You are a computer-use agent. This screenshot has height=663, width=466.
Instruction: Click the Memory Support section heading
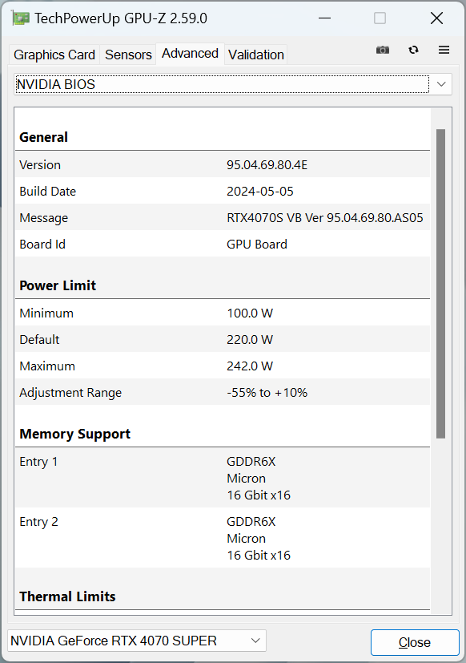74,434
